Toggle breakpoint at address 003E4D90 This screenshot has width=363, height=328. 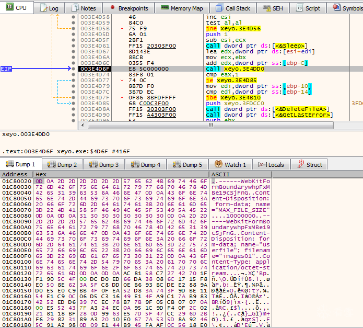74,115
